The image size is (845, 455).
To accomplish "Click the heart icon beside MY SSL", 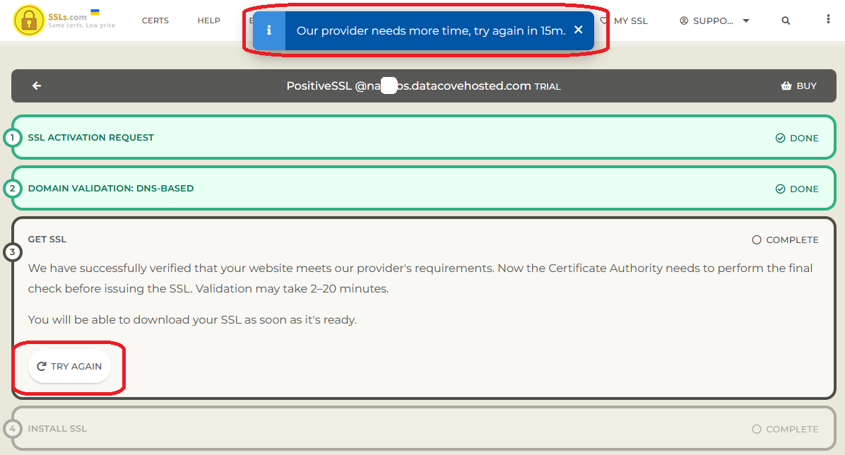I will [604, 20].
